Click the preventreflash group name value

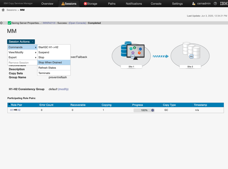pyautogui.click(x=58, y=77)
